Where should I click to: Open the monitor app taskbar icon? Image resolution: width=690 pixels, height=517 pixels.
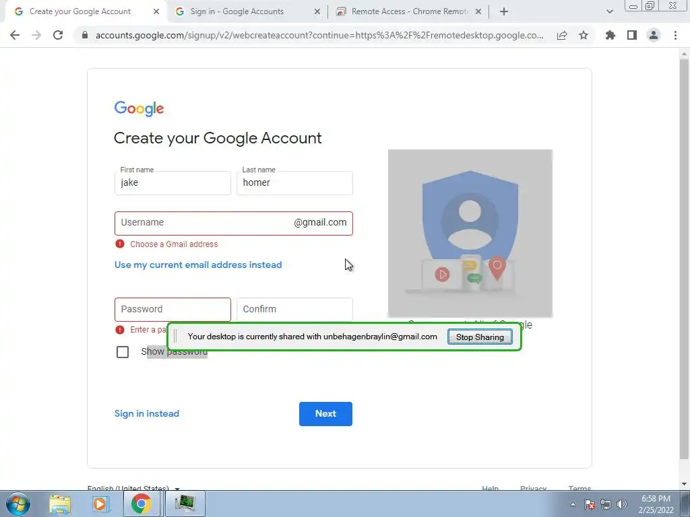point(185,504)
